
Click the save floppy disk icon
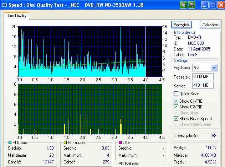point(192,5)
